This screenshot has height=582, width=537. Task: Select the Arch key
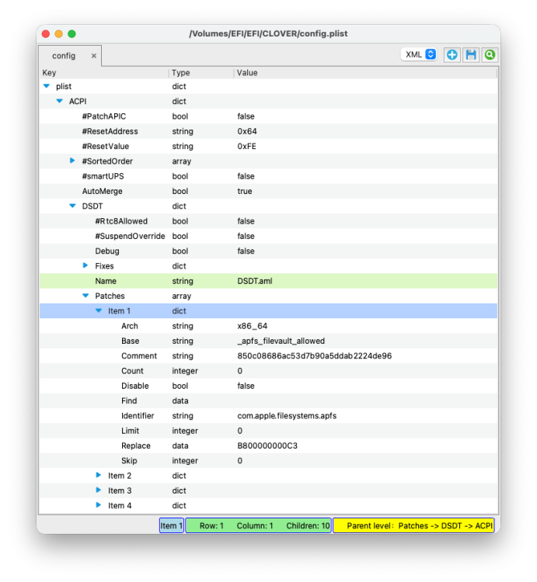(x=130, y=326)
